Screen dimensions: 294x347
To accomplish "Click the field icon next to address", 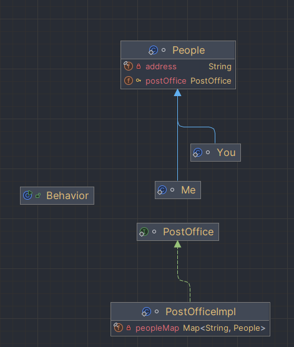I will coord(128,66).
